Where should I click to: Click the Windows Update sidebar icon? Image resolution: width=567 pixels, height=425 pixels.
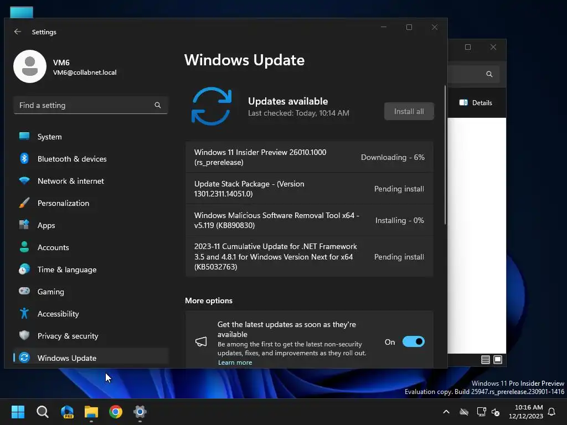24,358
